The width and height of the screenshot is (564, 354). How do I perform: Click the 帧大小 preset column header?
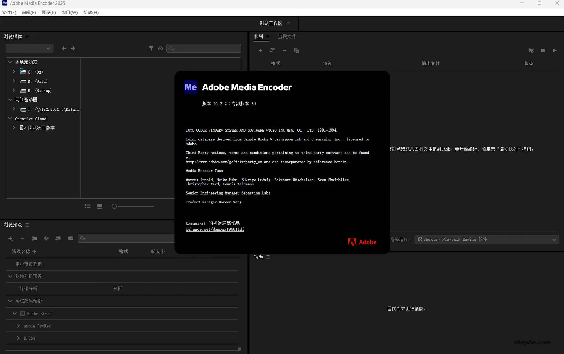pyautogui.click(x=158, y=252)
